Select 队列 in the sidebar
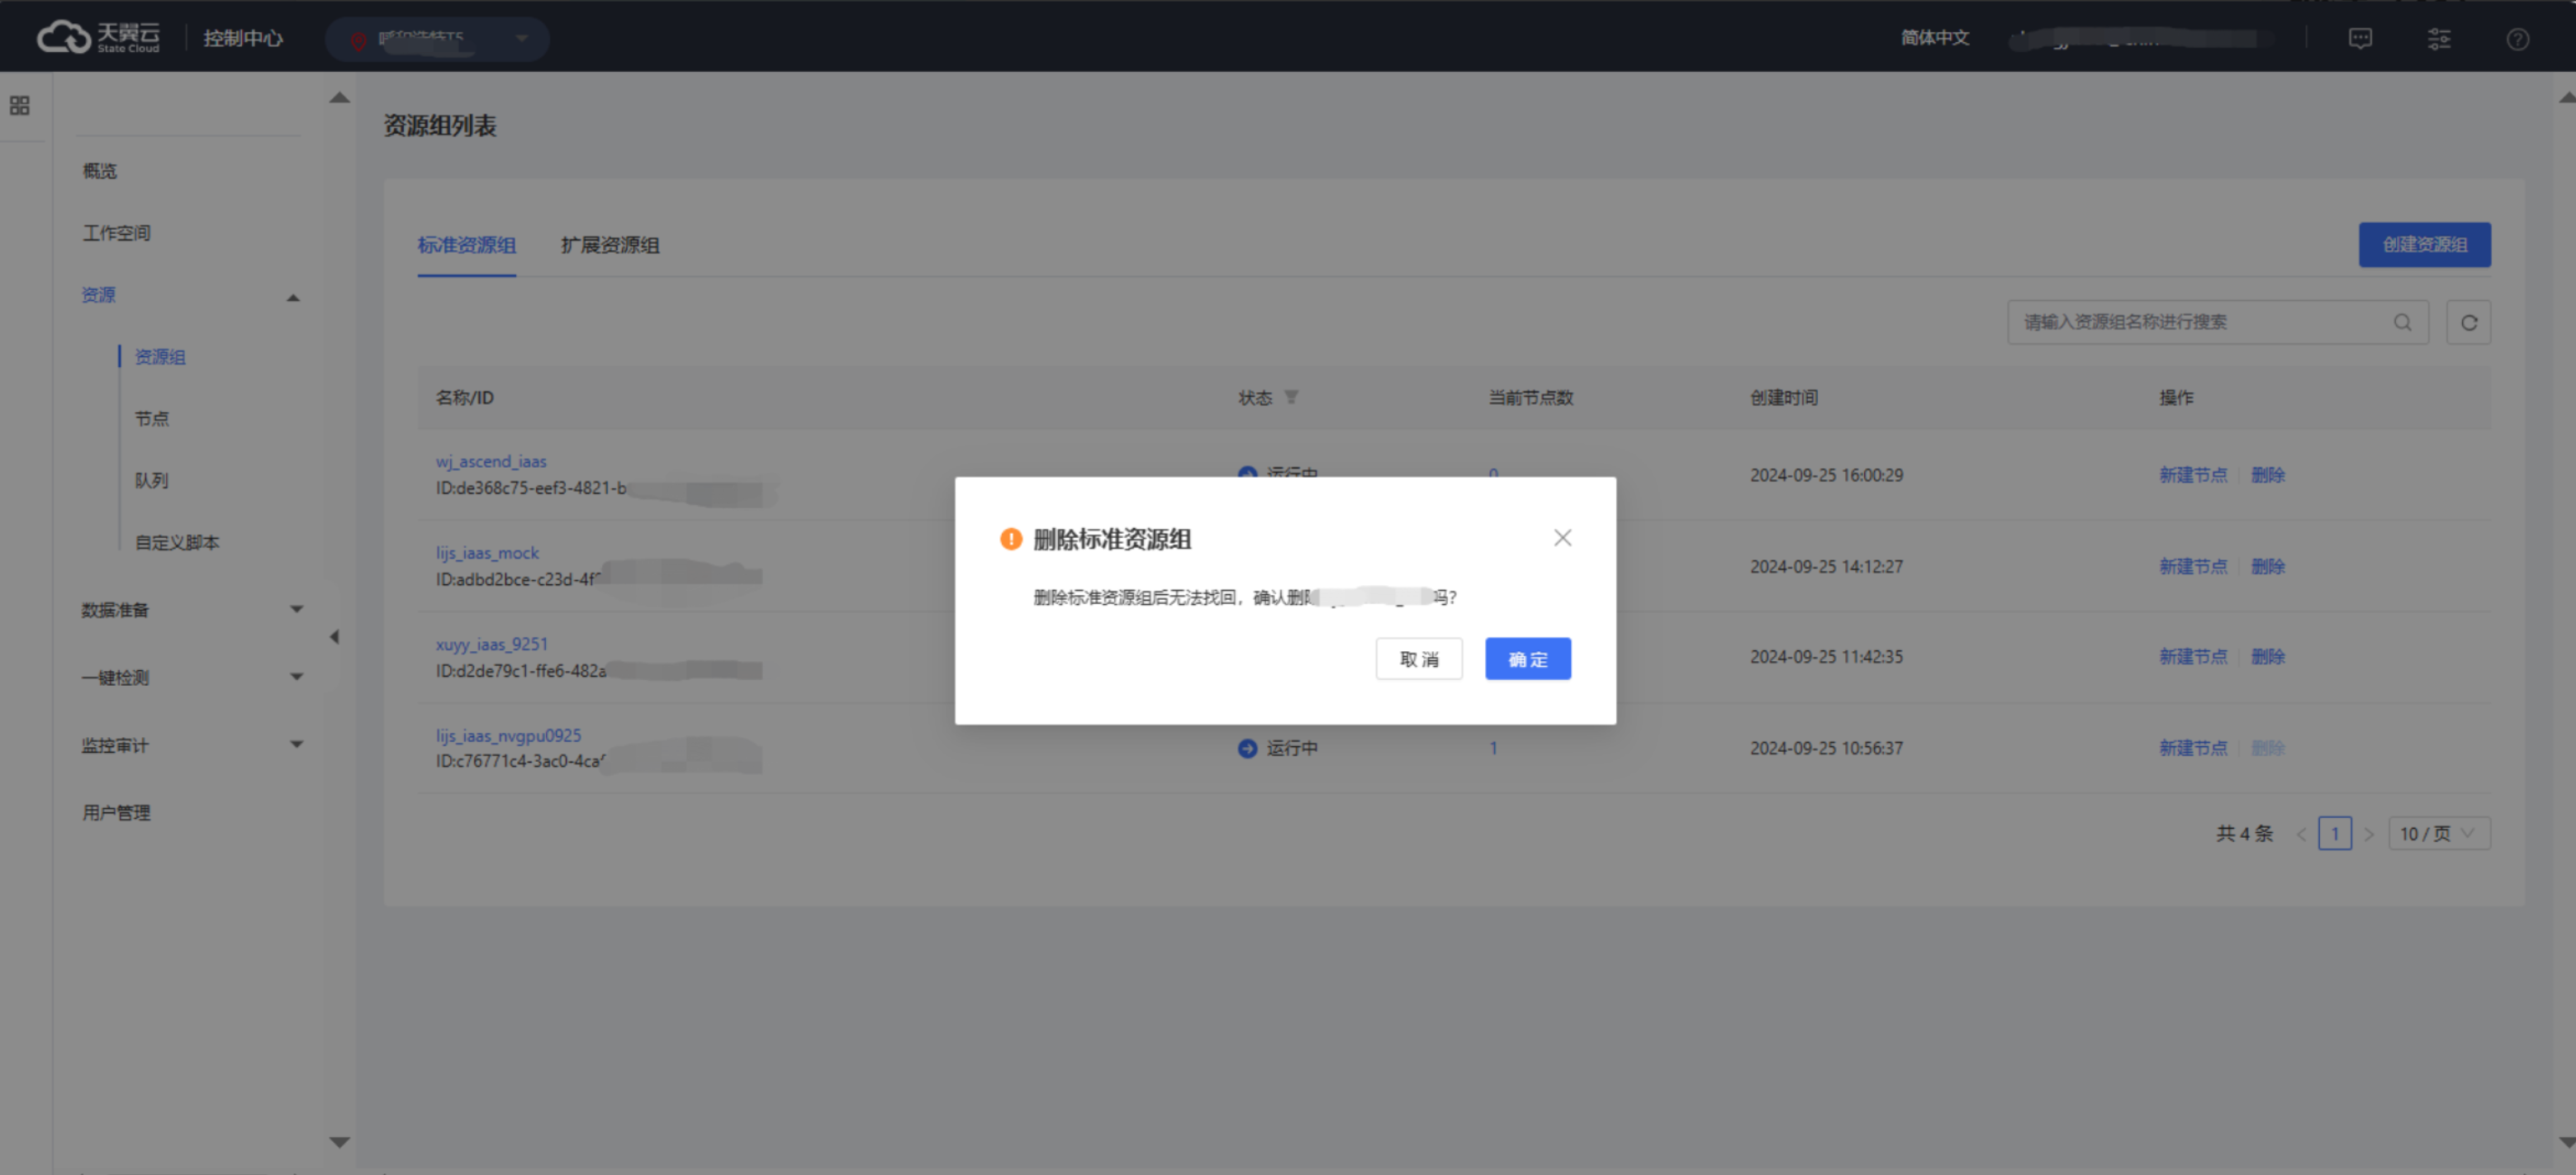 tap(152, 480)
